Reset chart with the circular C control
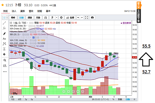 [x=73, y=92]
